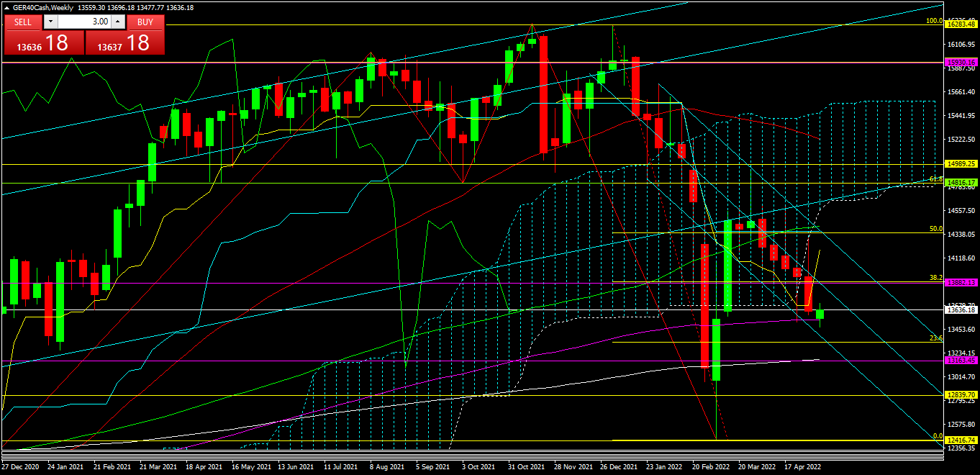Click the 13637 buy price tile
This screenshot has height=475, width=980.
tap(124, 43)
